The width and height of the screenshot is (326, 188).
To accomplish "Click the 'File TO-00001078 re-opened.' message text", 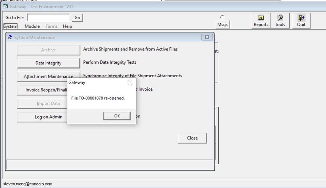I will point(98,98).
